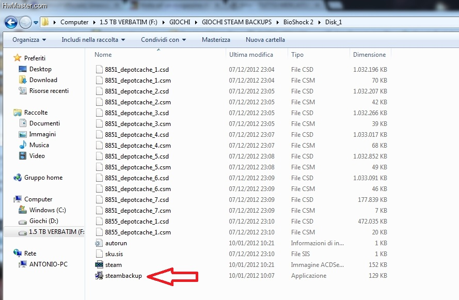Click the Desktop icon in sidebar
This screenshot has width=459, height=300.
click(23, 69)
